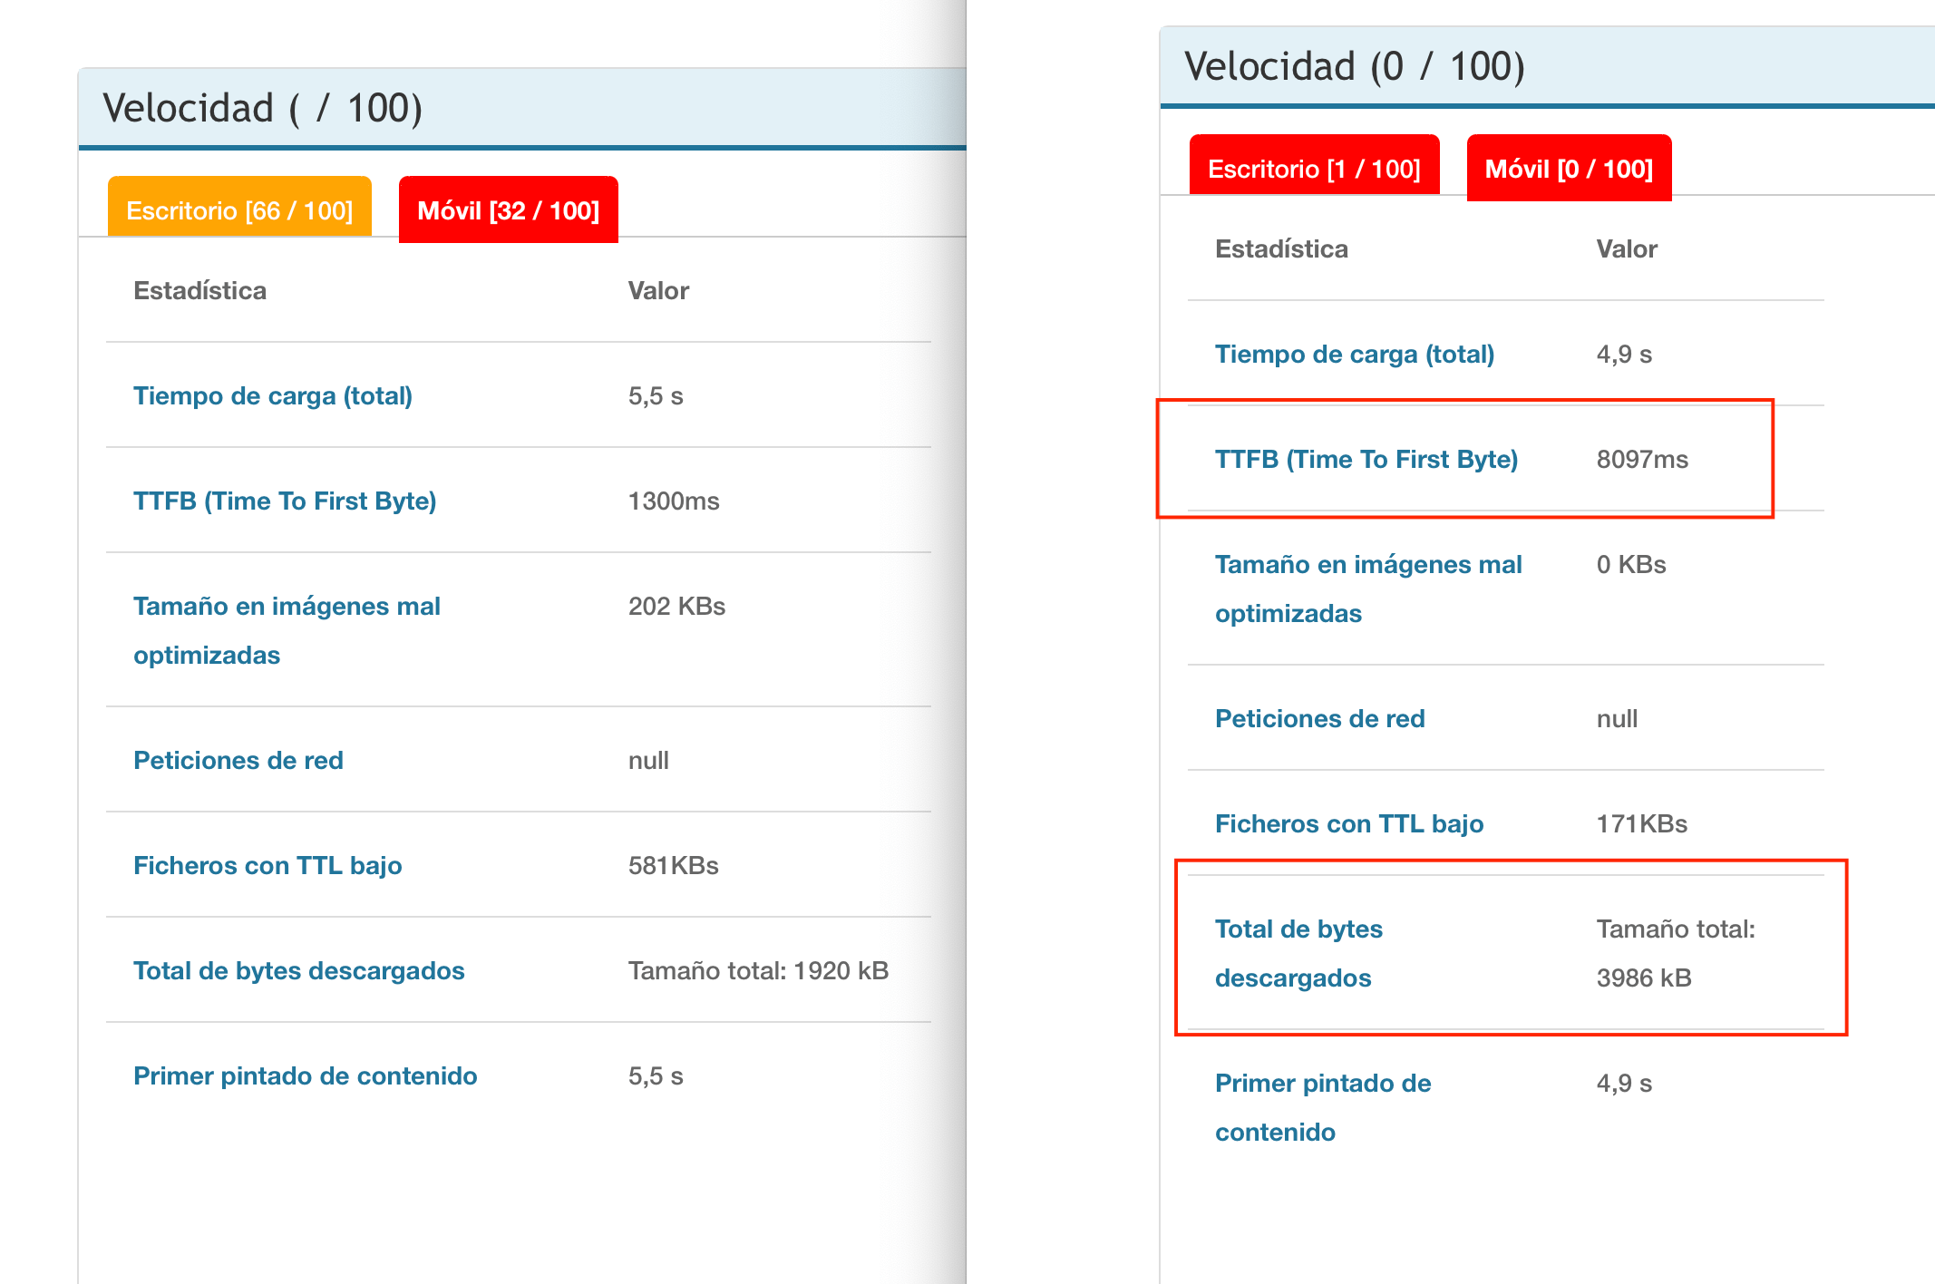
Task: Open the Móvil [0 / 100] tab
Action: 1569,168
